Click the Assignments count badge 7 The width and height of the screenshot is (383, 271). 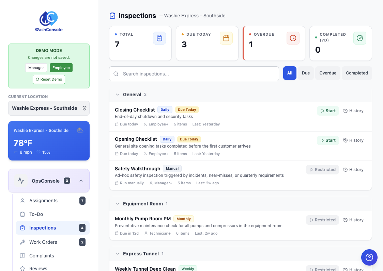[x=82, y=201]
